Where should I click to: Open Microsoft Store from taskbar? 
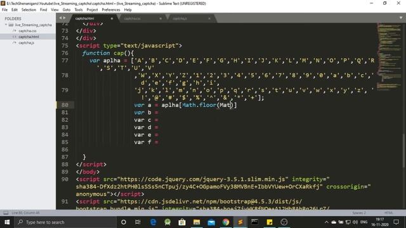point(182,222)
